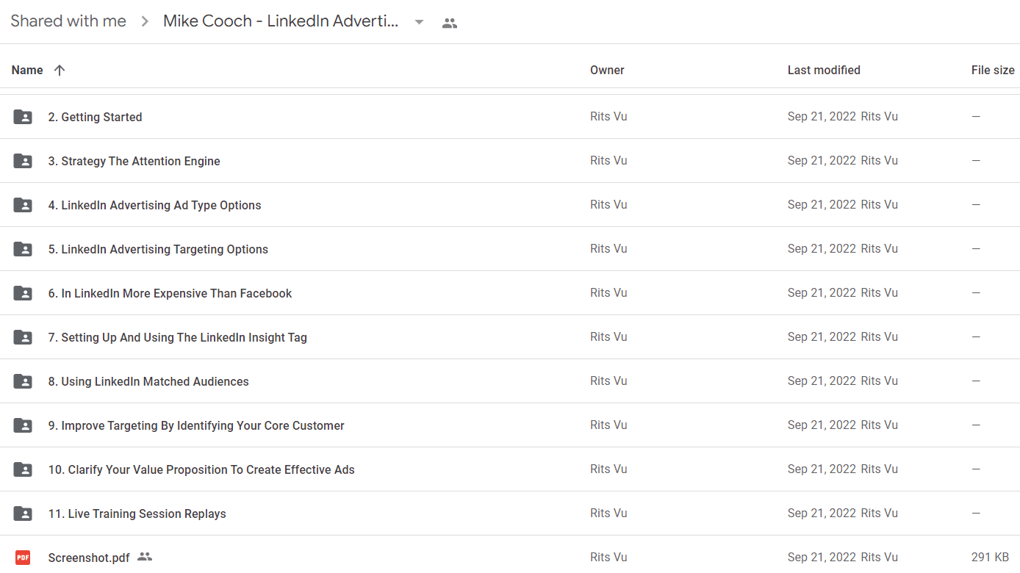The width and height of the screenshot is (1020, 573).
Task: Click folder icon for 5. LinkedIn Advertising Targeting Options
Action: click(x=23, y=249)
